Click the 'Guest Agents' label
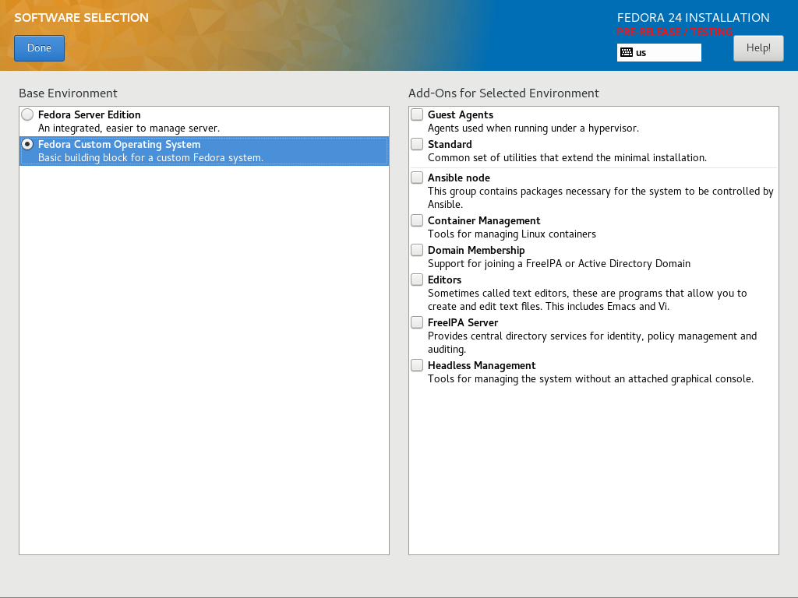 tap(461, 115)
